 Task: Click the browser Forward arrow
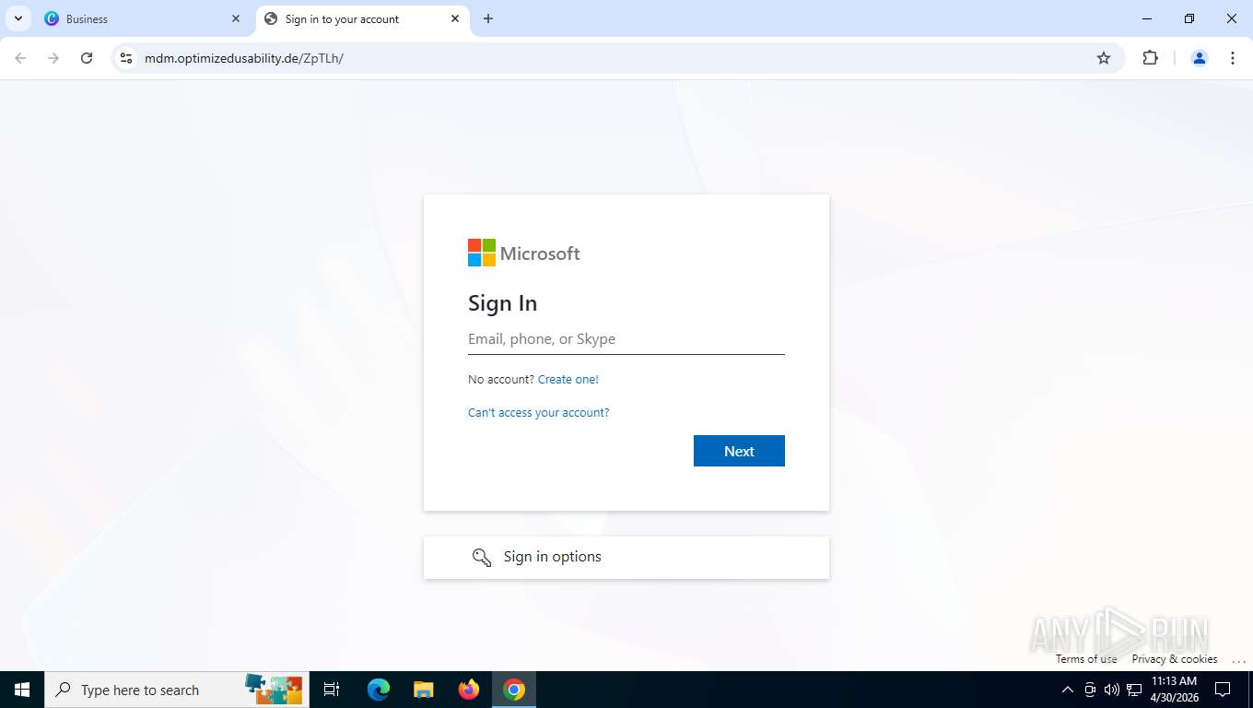point(53,58)
